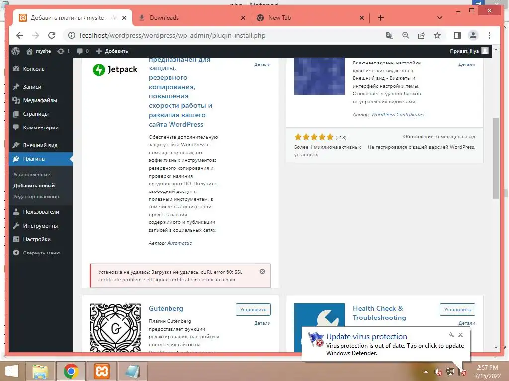Bookmark this page with the star icon
Screen dimensions: 509x381
437,35
